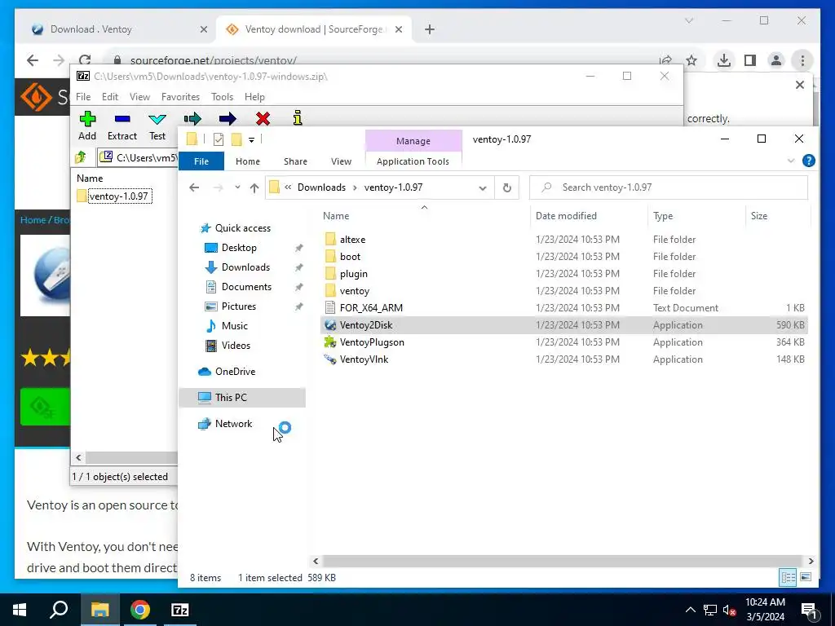
Task: Open recent locations dropdown arrow in Explorer
Action: coord(237,187)
